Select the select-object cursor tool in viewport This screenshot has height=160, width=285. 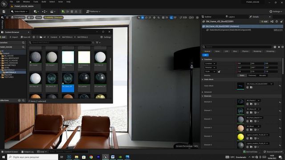pyautogui.click(x=139, y=18)
